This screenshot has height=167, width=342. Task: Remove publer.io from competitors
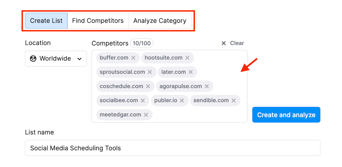tap(182, 101)
